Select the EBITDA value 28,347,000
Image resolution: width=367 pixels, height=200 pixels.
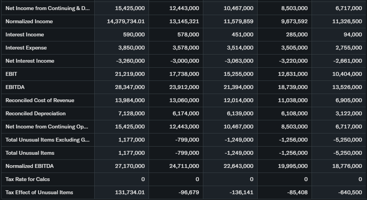coord(130,87)
